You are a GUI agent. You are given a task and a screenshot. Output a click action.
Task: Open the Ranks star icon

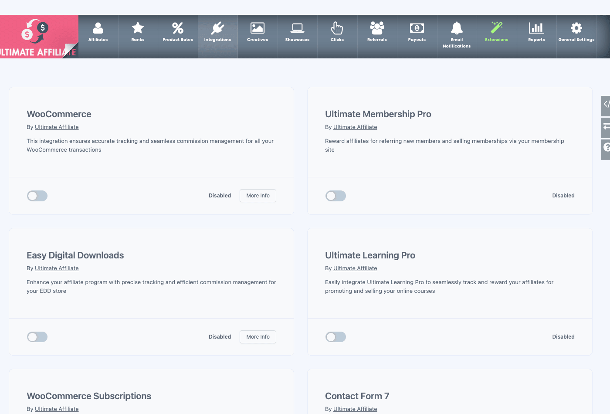[x=138, y=28]
